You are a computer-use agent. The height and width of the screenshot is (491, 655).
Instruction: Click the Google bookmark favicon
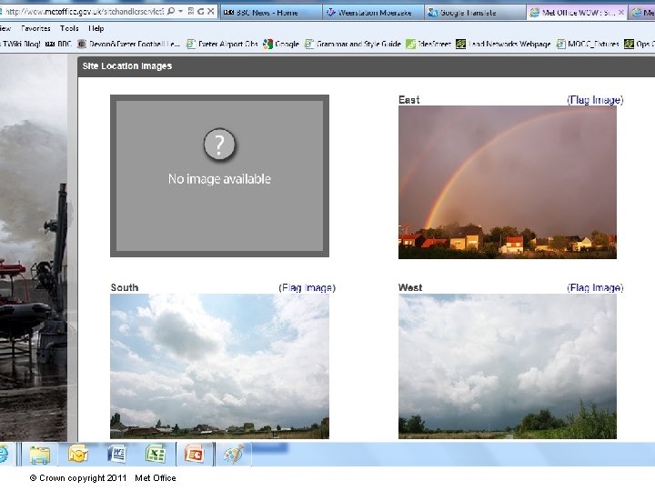[x=267, y=44]
